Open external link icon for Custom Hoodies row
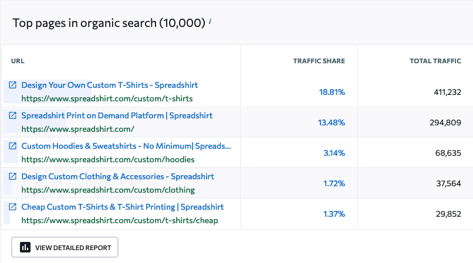This screenshot has height=263, width=473. click(x=12, y=146)
